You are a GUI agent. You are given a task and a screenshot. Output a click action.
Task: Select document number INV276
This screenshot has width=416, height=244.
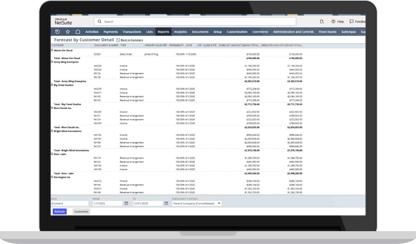(98, 89)
